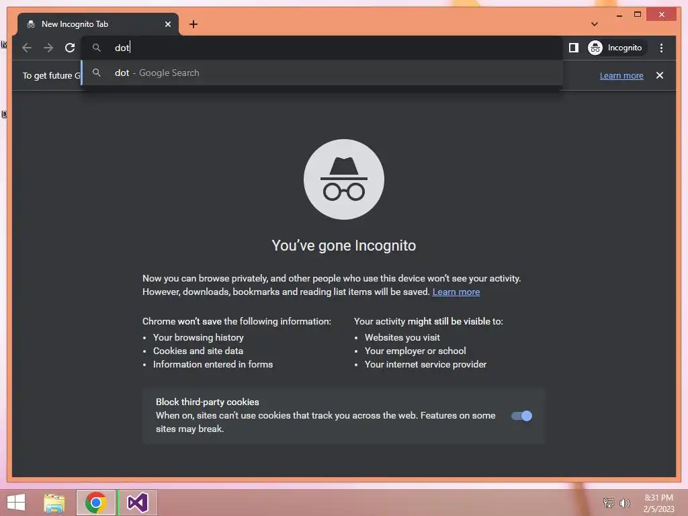
Task: Click the large Incognito hat logo
Action: pyautogui.click(x=344, y=179)
